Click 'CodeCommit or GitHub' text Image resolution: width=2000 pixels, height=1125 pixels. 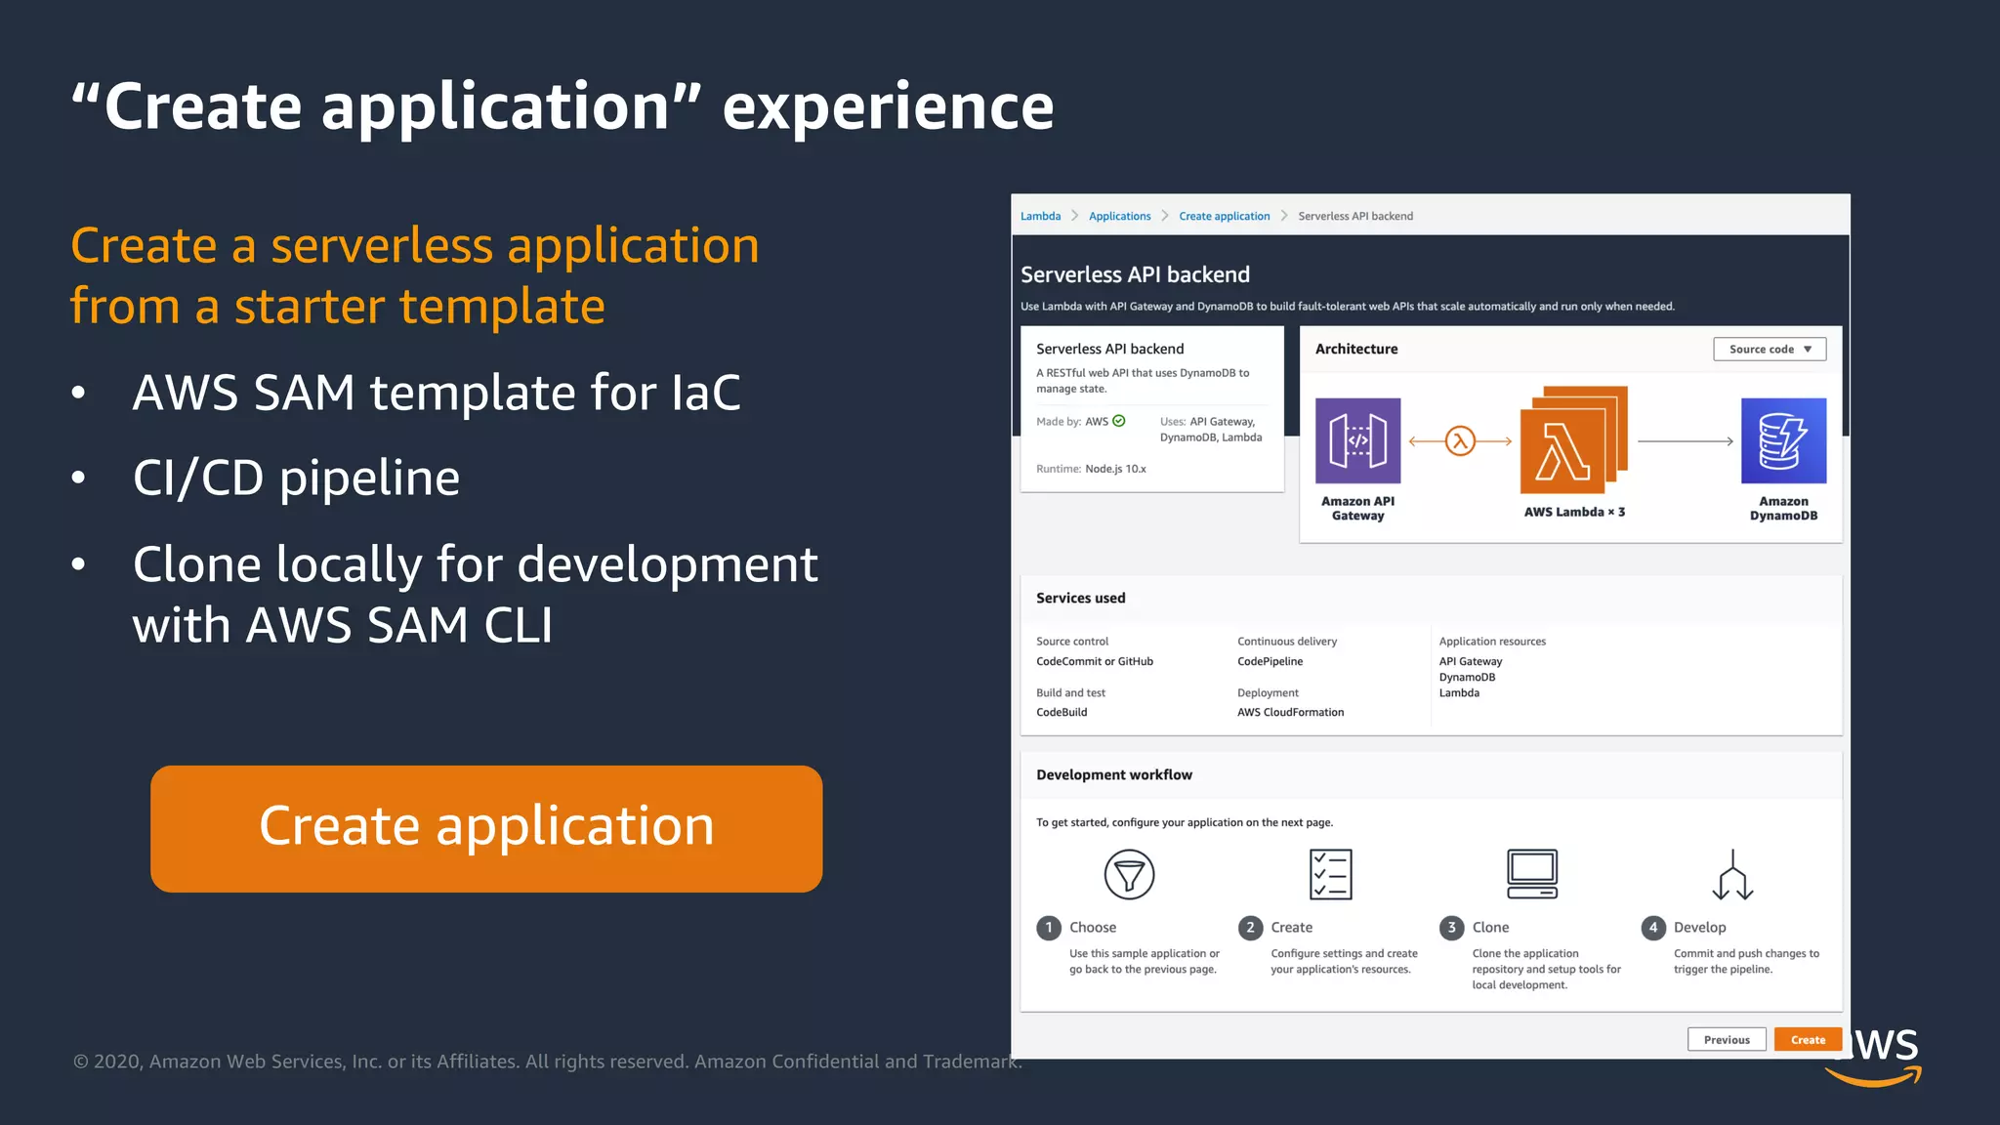pyautogui.click(x=1095, y=661)
